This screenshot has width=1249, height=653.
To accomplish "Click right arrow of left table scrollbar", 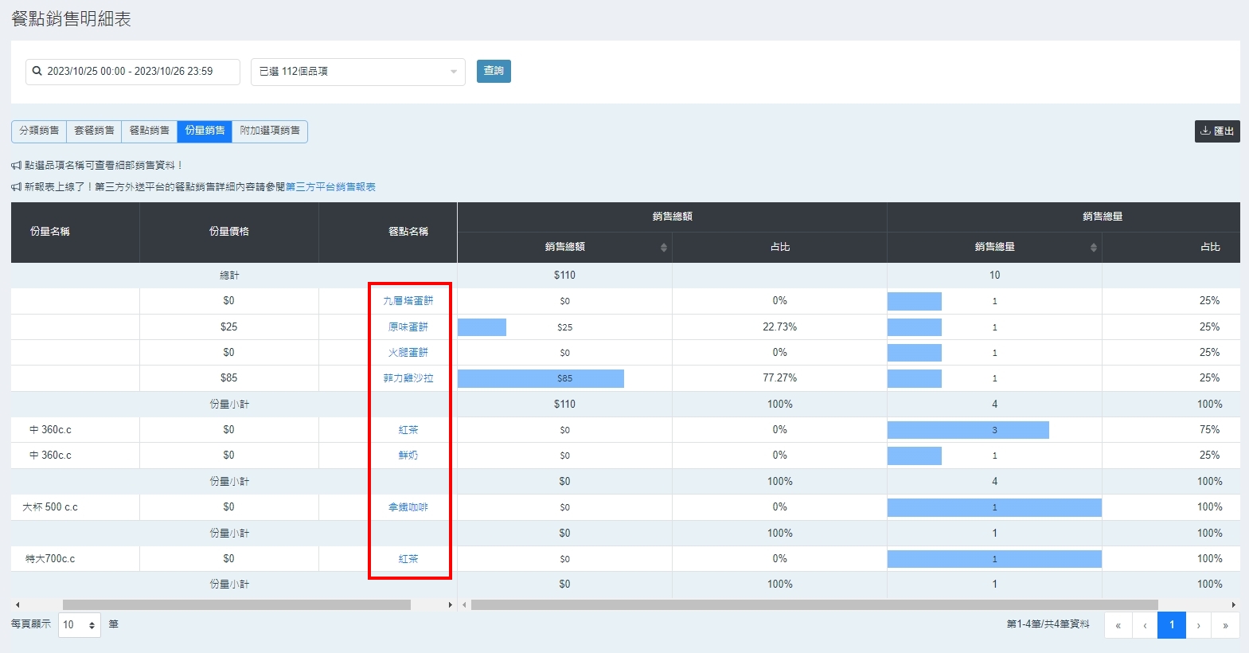I will coord(451,605).
